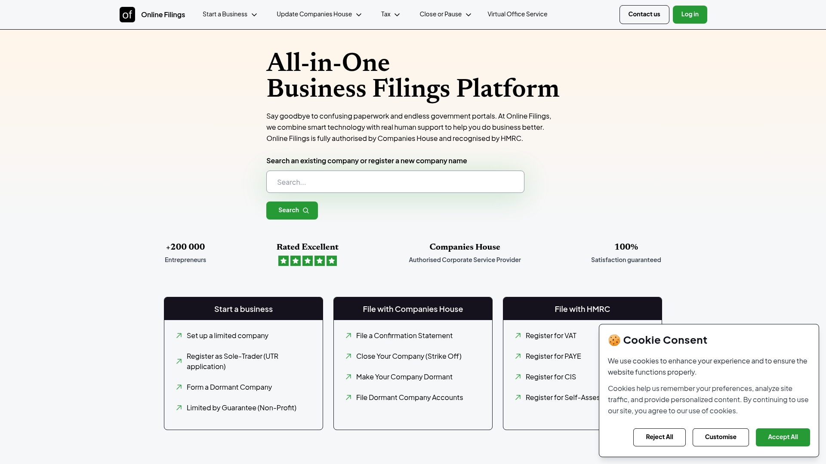Click the File with HMRC card header
Screen dimensions: 826x464
(583, 308)
